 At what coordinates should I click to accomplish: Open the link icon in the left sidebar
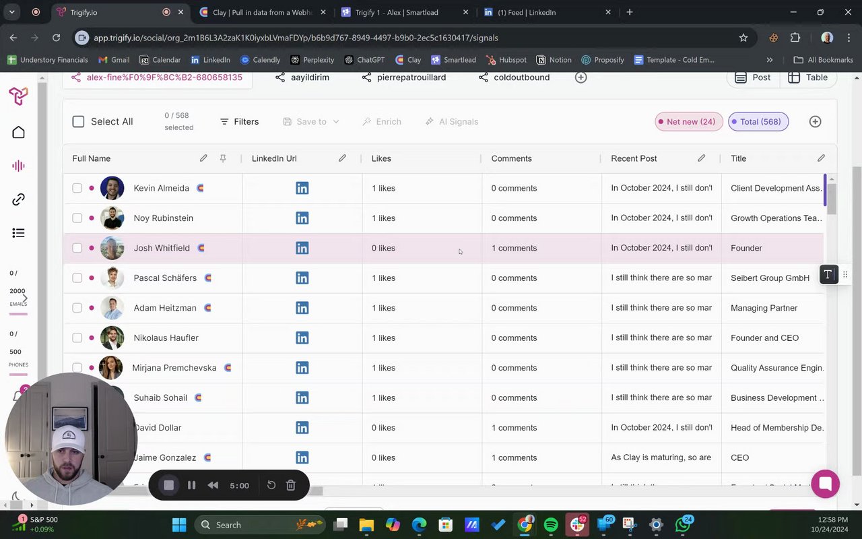(18, 199)
